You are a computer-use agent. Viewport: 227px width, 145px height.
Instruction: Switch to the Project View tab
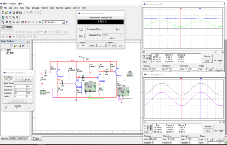[22, 138]
